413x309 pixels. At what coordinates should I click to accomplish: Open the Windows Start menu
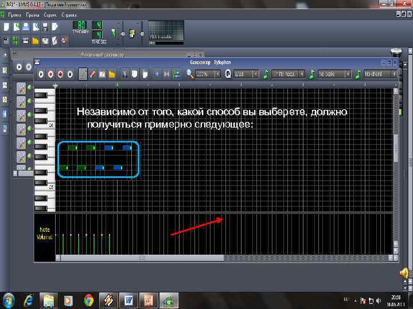pos(9,300)
